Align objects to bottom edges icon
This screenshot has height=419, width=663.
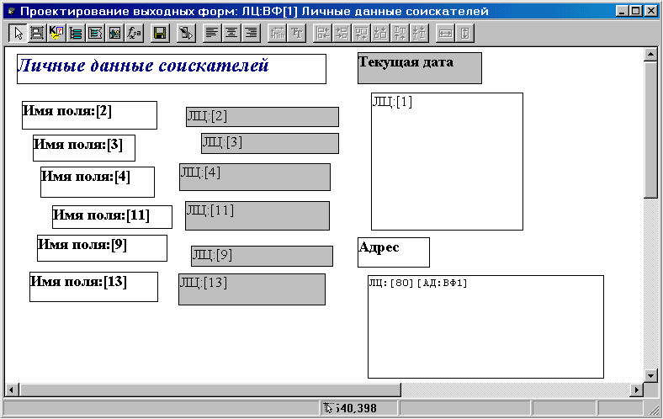[x=381, y=33]
